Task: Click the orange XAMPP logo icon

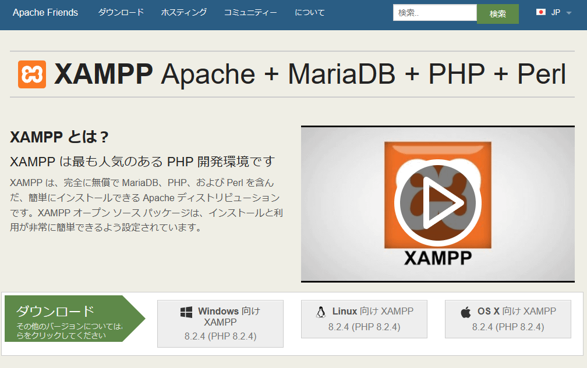Action: (x=32, y=74)
